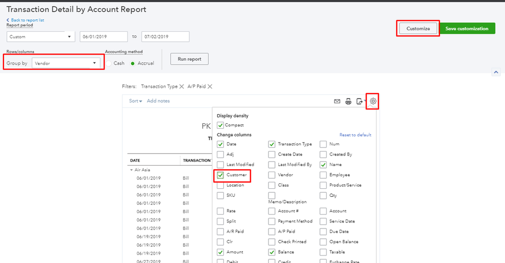The width and height of the screenshot is (505, 263).
Task: Remove the Transaction Type filter
Action: point(181,87)
